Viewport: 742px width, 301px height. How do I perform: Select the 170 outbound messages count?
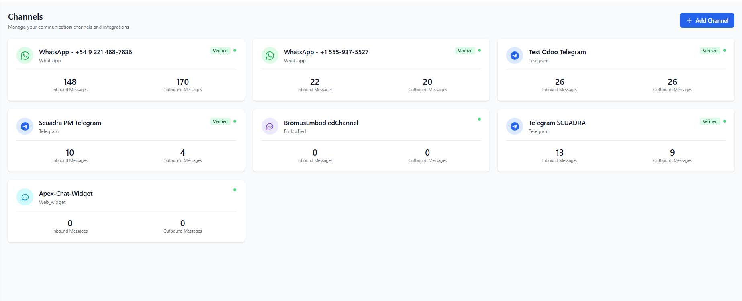pyautogui.click(x=182, y=82)
